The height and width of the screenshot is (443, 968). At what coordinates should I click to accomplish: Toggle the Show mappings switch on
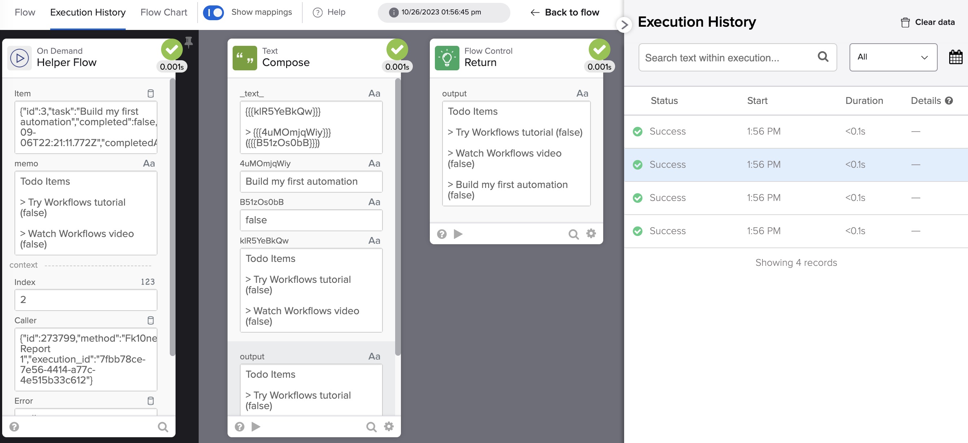click(213, 12)
